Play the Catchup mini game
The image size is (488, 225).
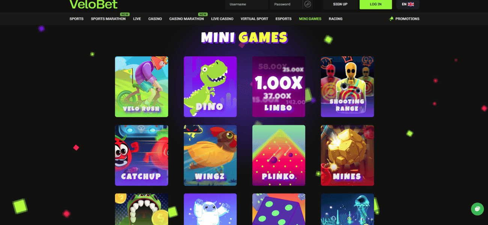[142, 155]
